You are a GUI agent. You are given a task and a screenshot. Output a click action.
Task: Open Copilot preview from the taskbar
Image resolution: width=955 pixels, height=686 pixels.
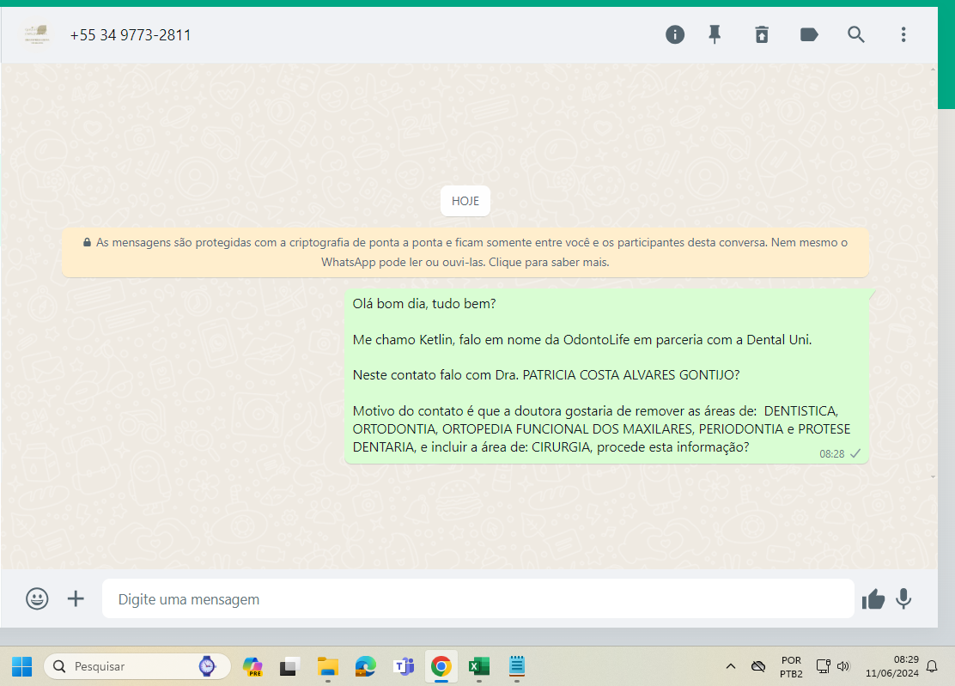(x=252, y=666)
